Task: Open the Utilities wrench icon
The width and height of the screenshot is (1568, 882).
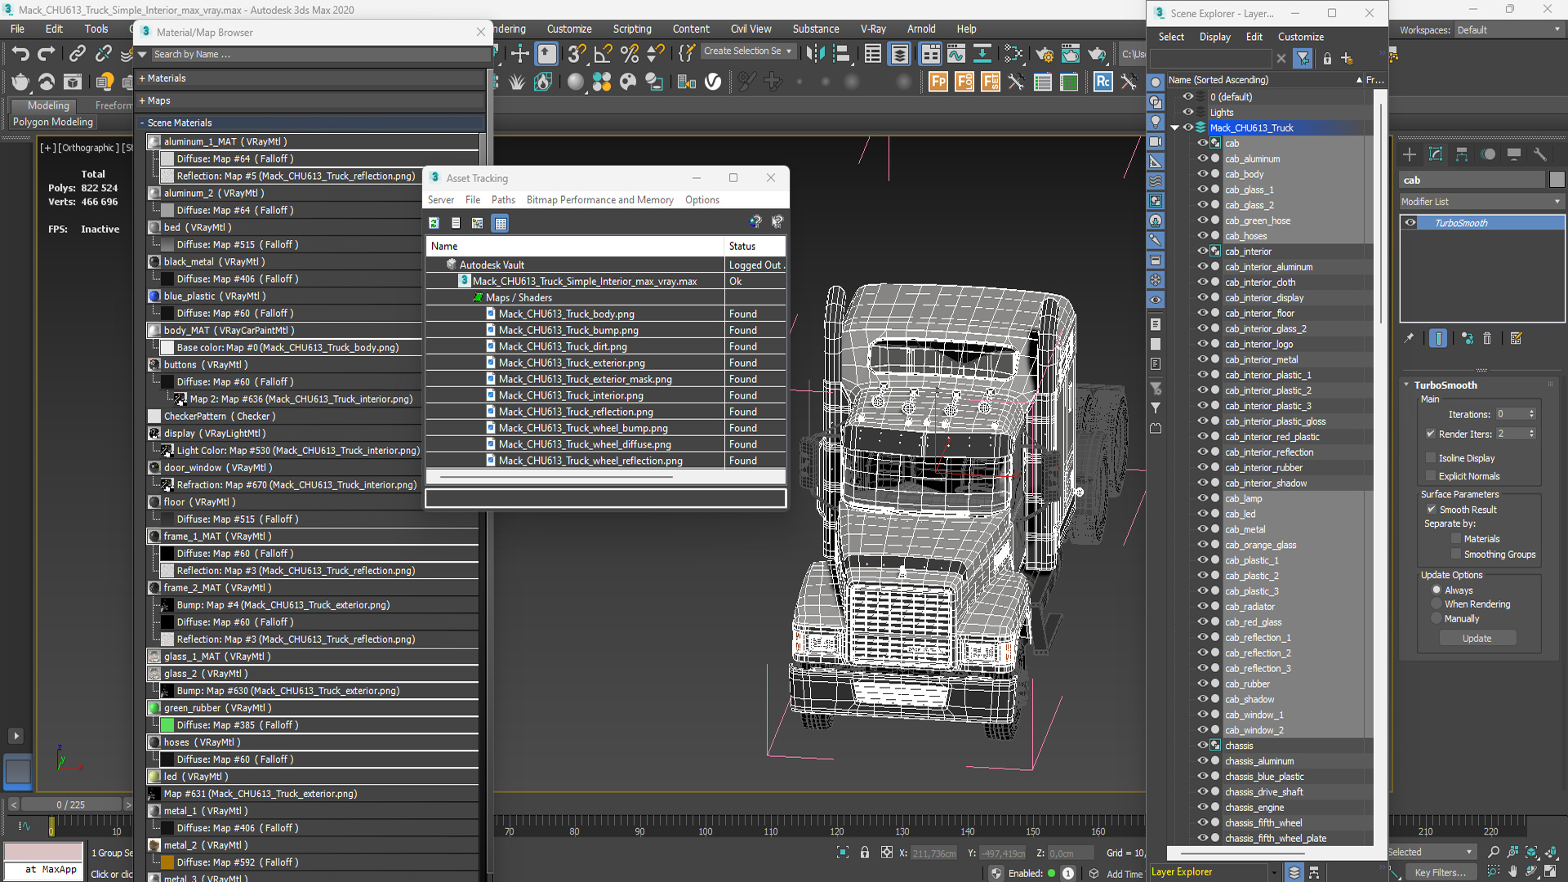Action: coord(1540,154)
